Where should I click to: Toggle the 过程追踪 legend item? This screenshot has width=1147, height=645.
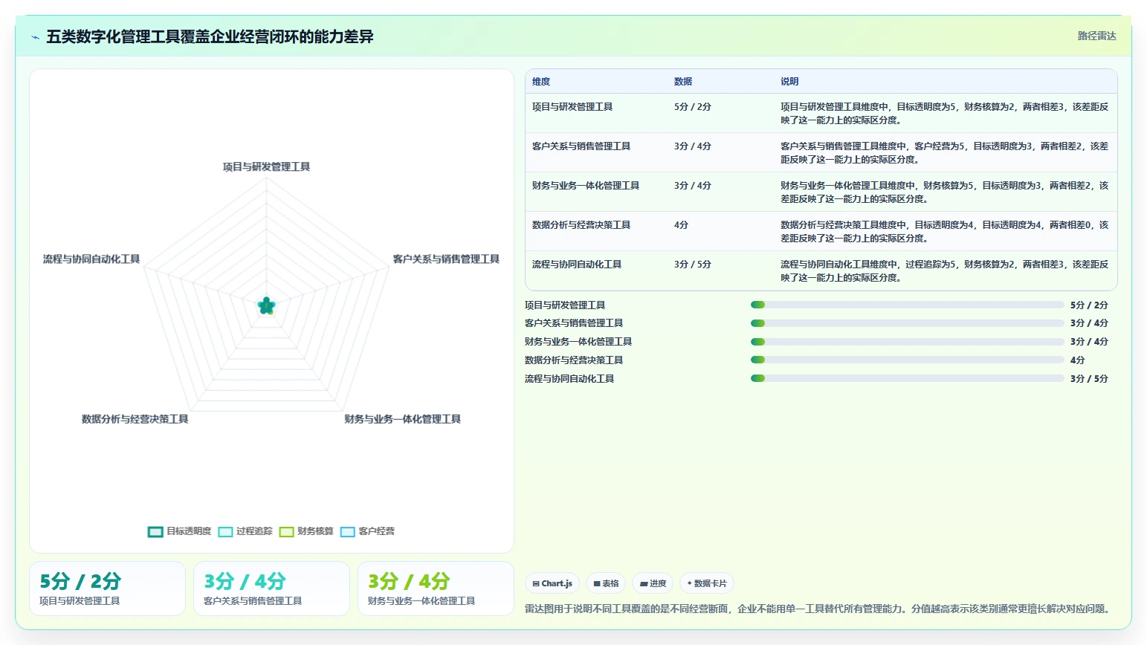tap(245, 531)
